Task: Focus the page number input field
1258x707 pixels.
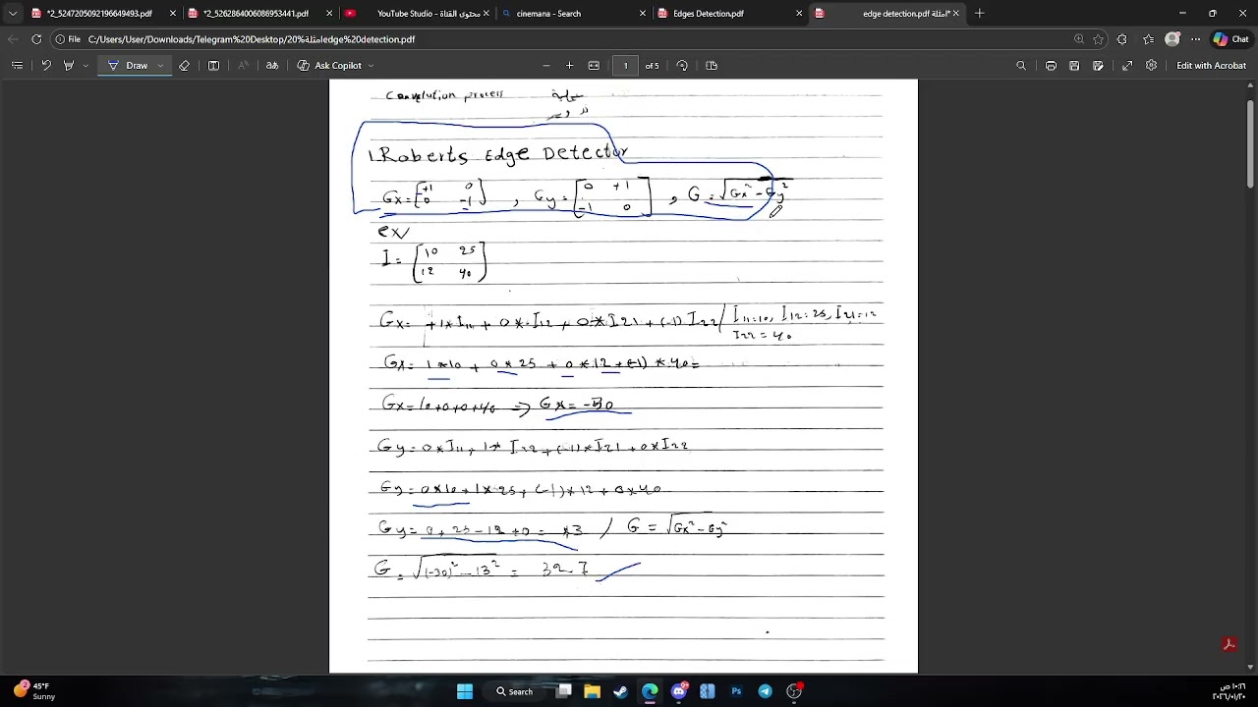Action: [x=625, y=66]
